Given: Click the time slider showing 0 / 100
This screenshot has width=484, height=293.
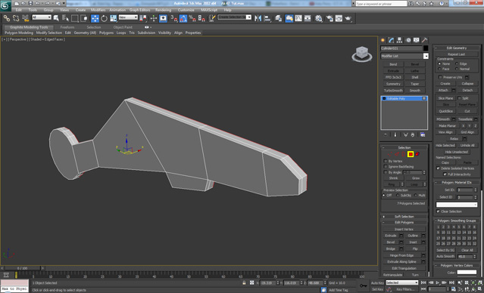Looking at the screenshot, I should 22,268.
